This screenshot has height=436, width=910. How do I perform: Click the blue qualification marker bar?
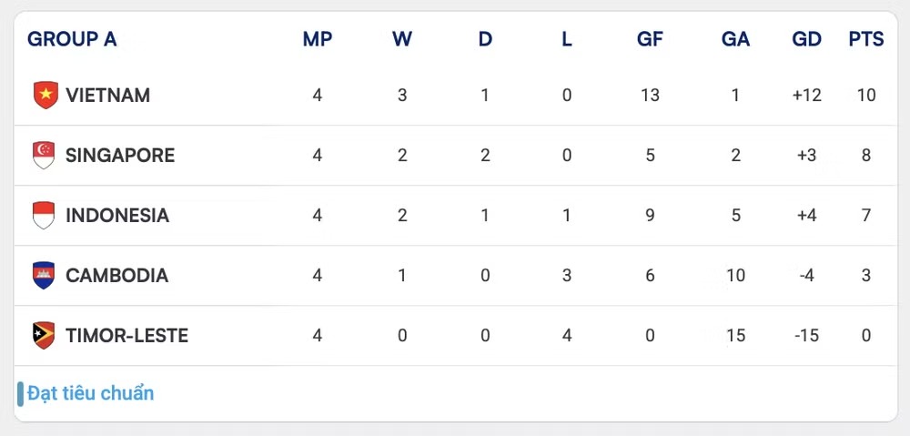click(x=20, y=394)
